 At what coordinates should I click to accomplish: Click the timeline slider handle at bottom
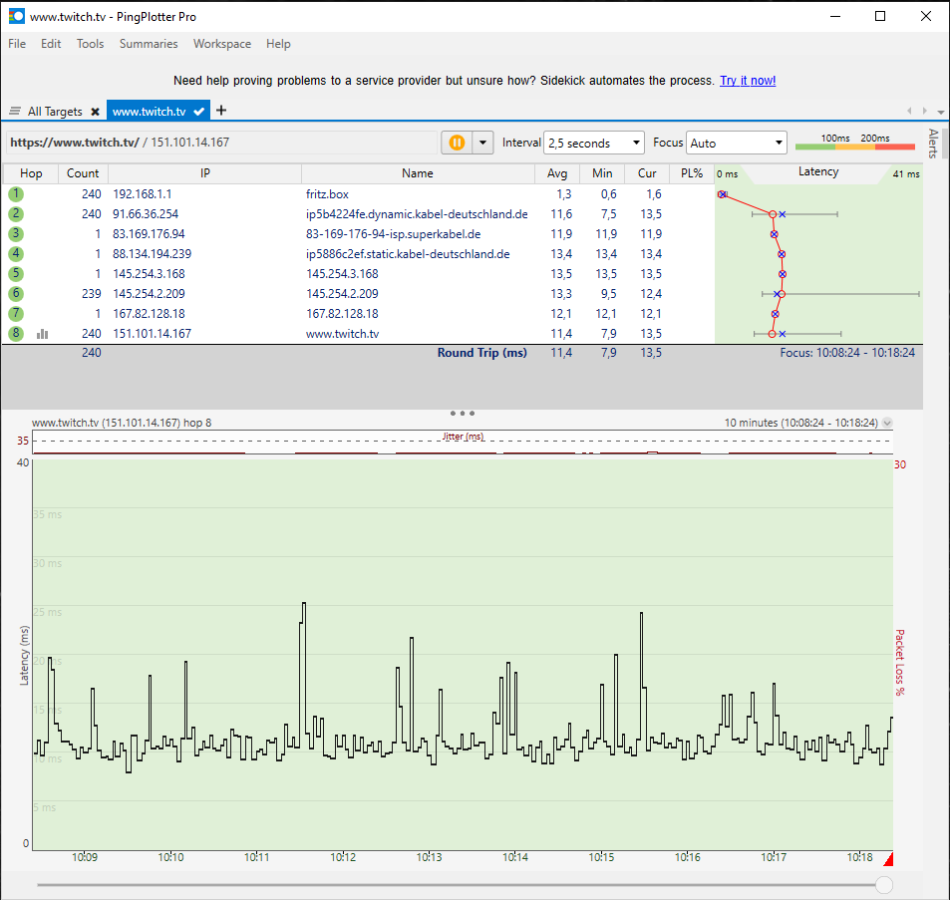pos(883,885)
